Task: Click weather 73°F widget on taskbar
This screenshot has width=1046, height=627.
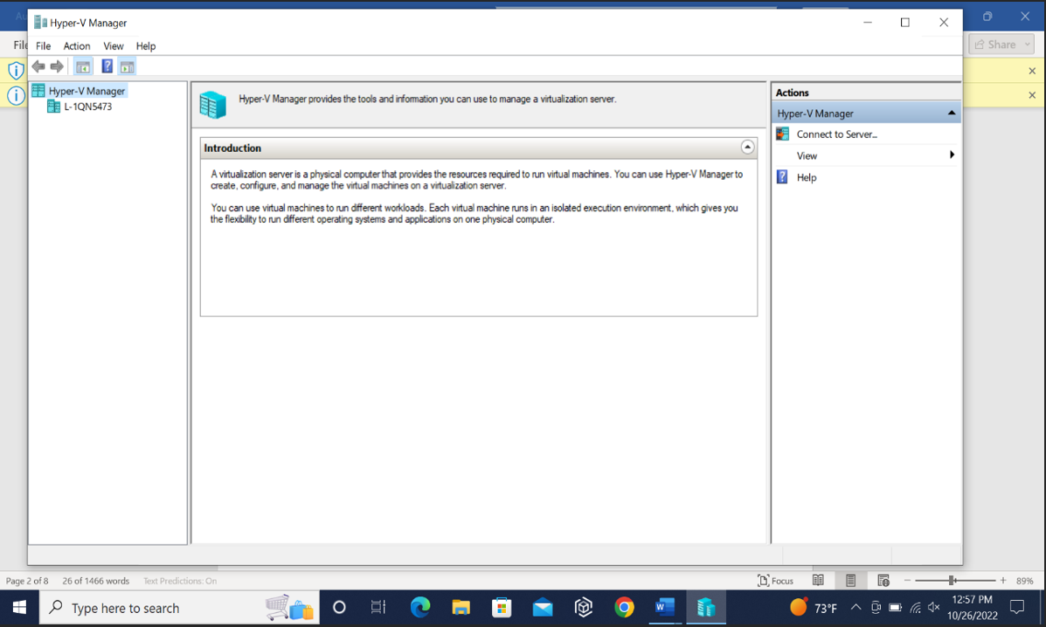Action: click(814, 608)
